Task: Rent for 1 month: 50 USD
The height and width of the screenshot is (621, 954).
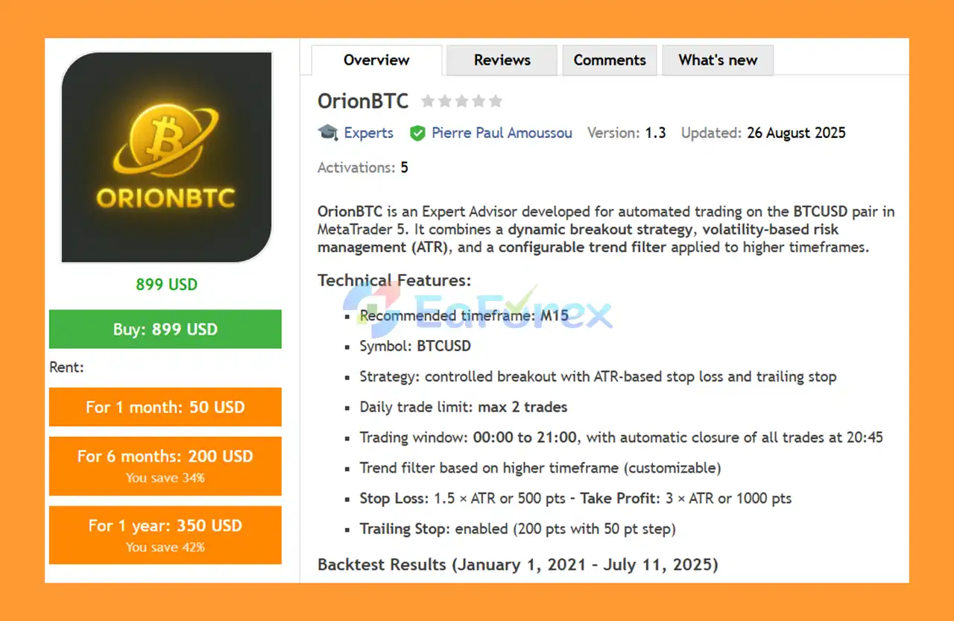Action: point(165,407)
